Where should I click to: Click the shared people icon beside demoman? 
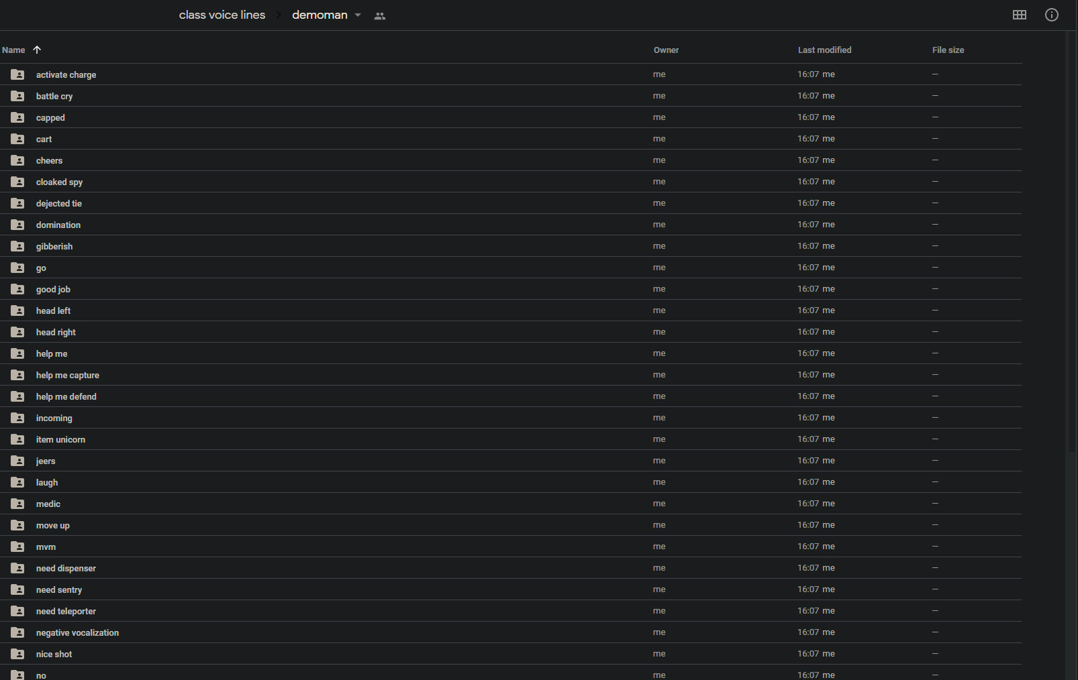tap(380, 16)
